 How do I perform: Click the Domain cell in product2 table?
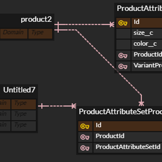[14, 34]
